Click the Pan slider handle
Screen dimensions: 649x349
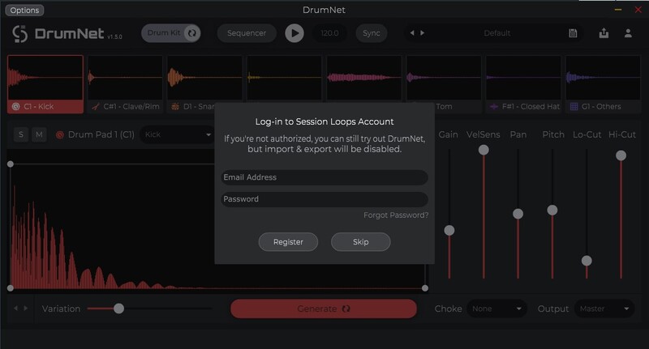pos(518,214)
